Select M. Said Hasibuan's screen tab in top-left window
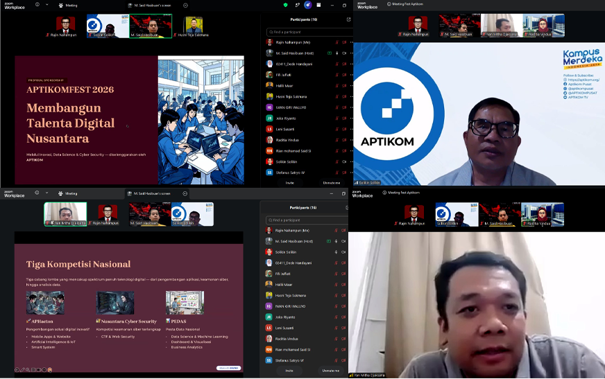This screenshot has width=605, height=379. tap(149, 6)
